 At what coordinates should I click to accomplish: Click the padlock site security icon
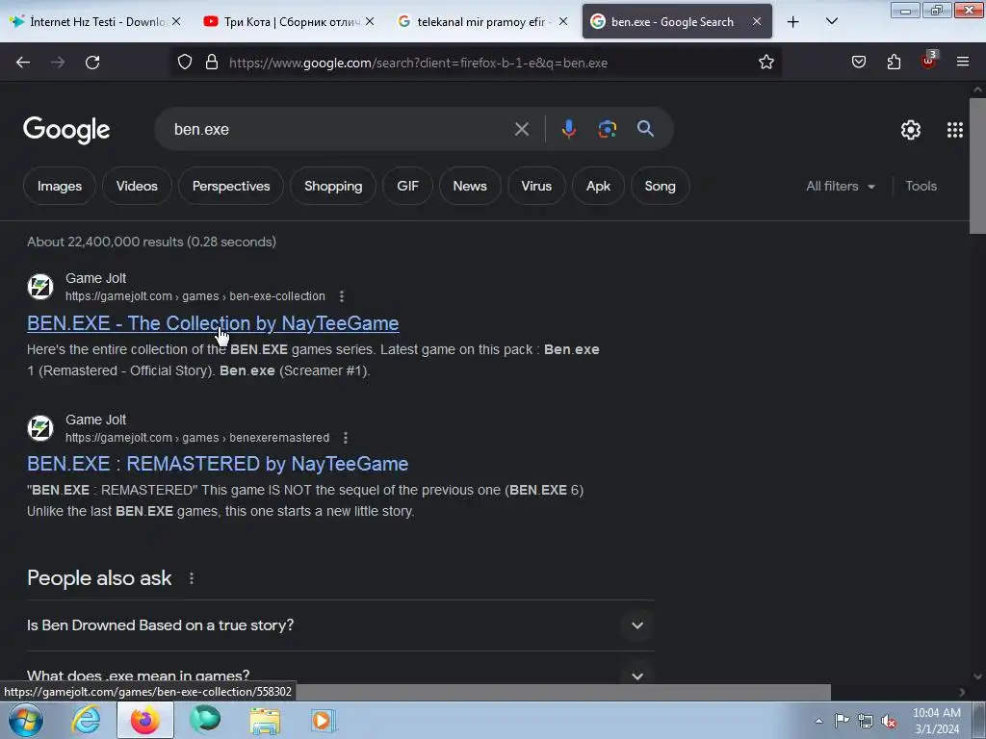tap(212, 63)
